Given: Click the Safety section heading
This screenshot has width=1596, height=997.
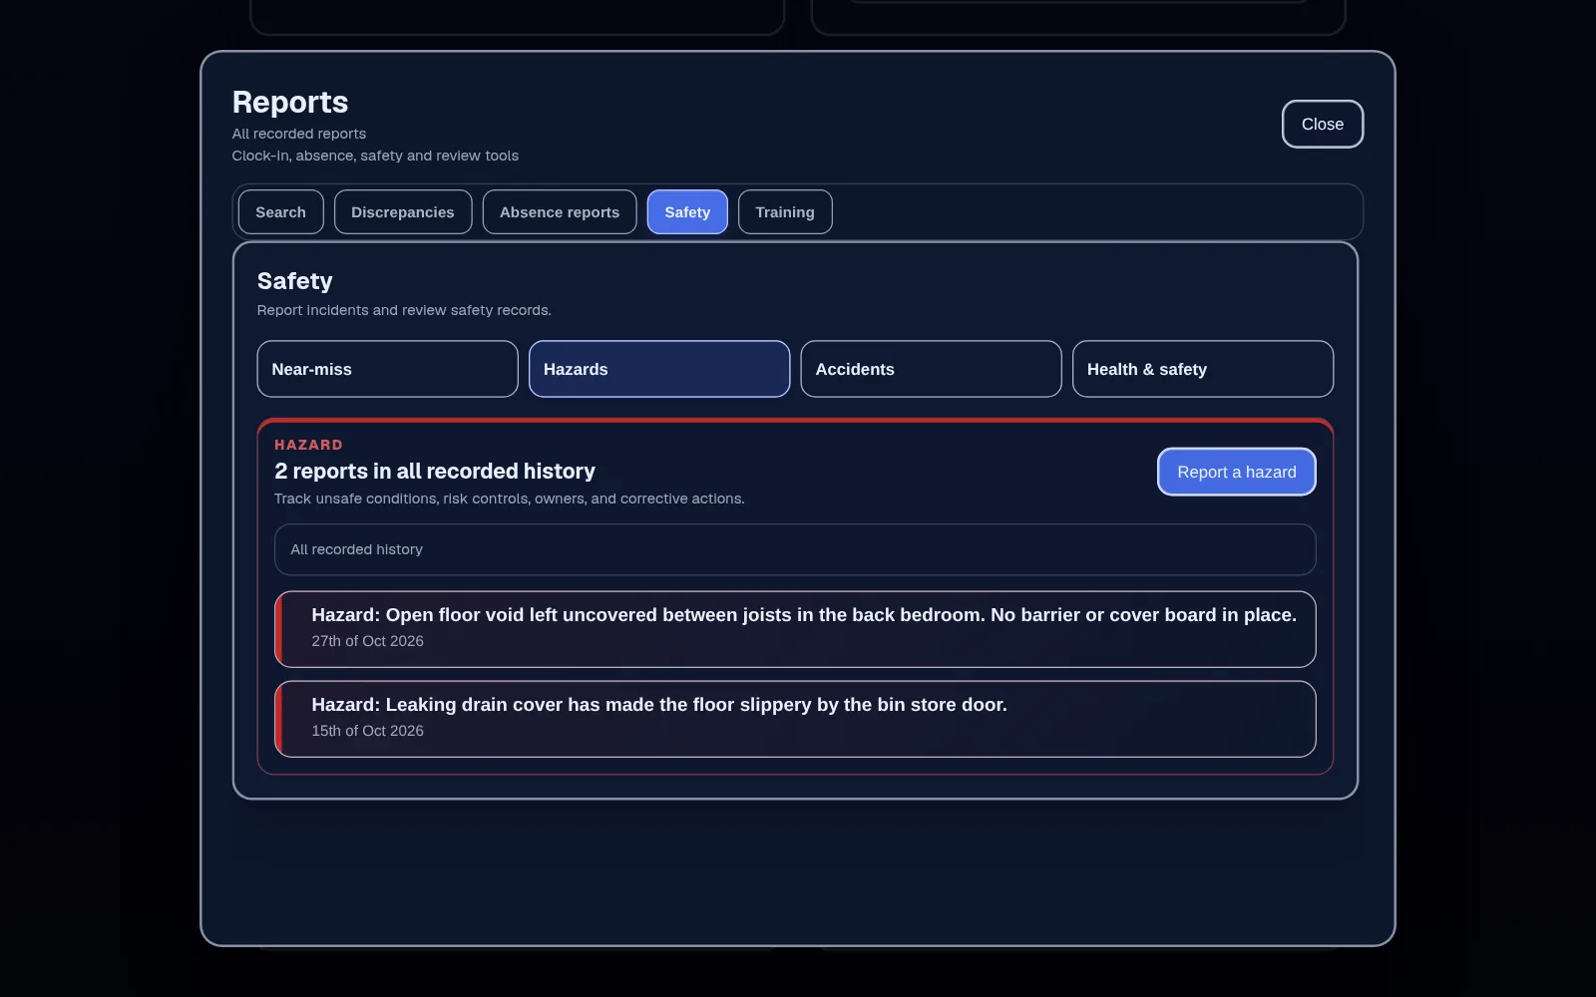Looking at the screenshot, I should click(294, 281).
